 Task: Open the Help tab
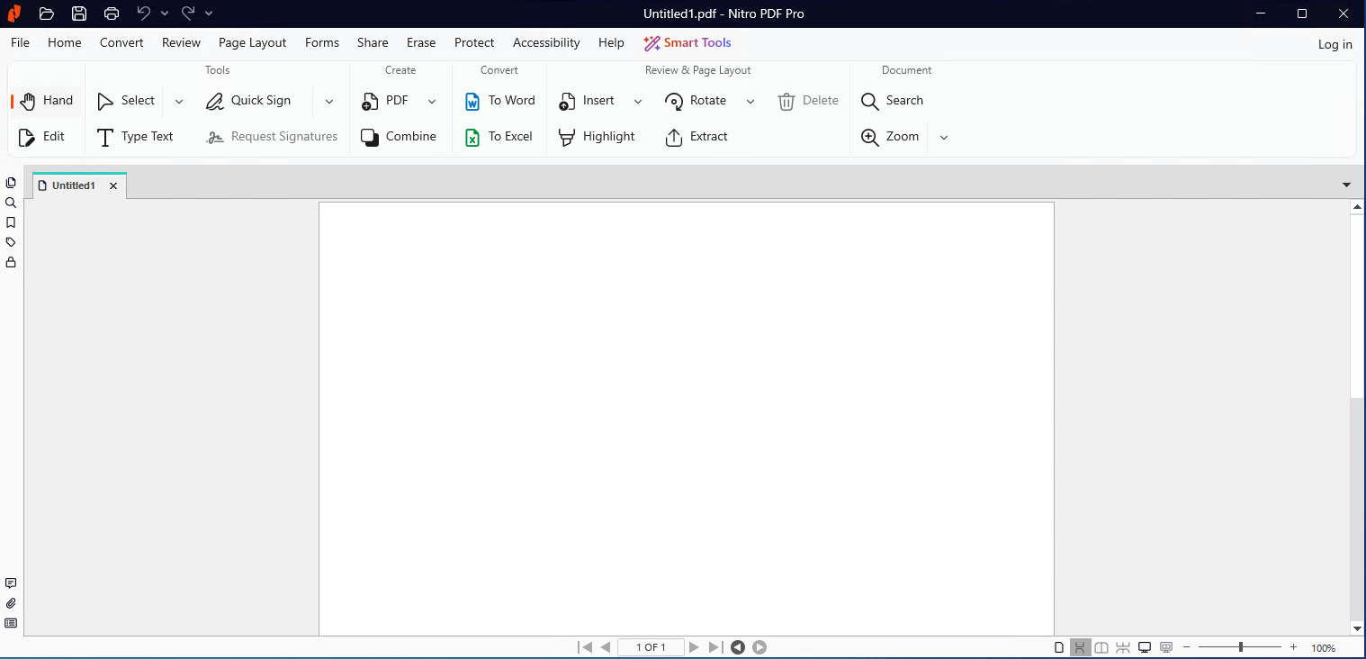611,42
